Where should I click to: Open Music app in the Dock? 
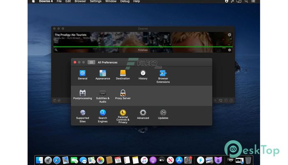pos(144,160)
